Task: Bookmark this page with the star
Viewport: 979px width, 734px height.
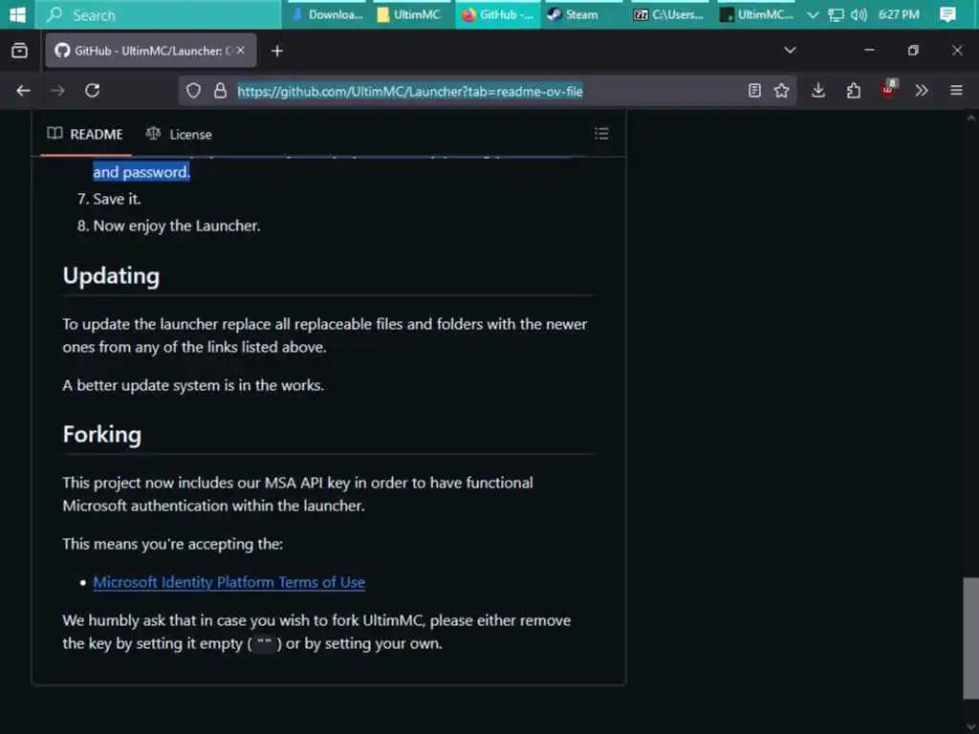Action: click(x=781, y=91)
